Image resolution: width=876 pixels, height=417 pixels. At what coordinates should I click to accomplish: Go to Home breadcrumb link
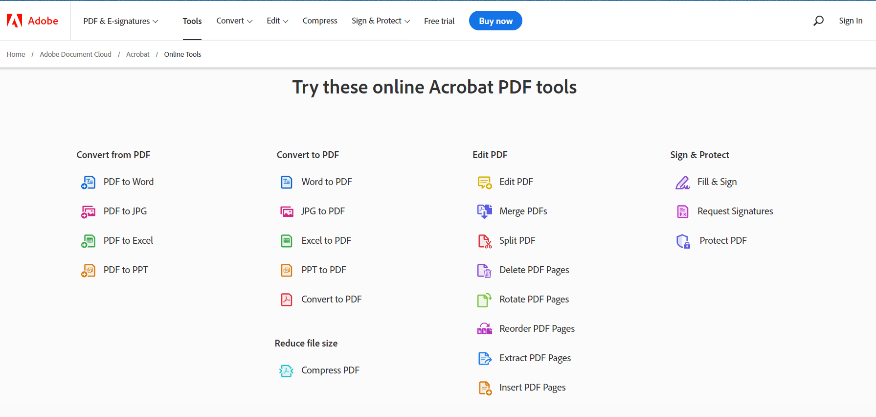[x=16, y=54]
